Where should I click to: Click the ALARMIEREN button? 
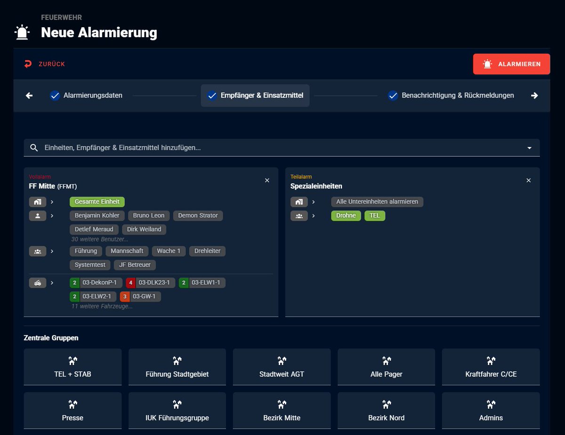tap(512, 64)
